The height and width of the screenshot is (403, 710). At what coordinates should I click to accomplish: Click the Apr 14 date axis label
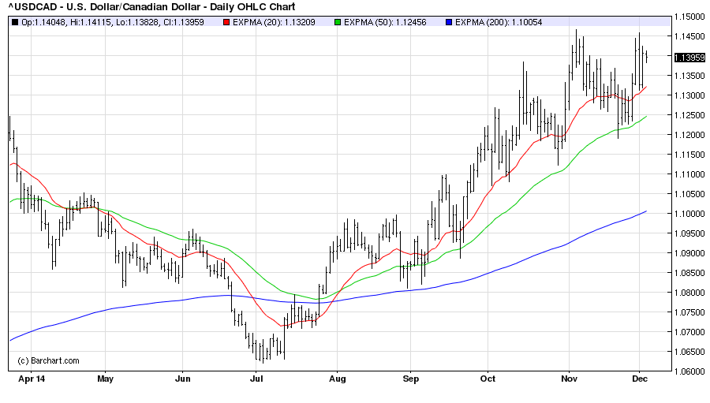click(x=31, y=379)
